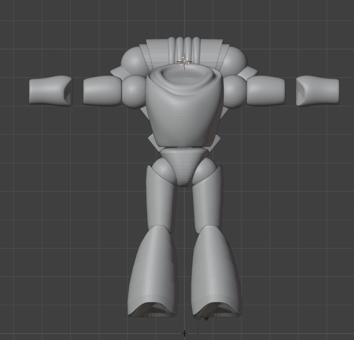Select the detached forearm on the screen-left end

coord(50,91)
